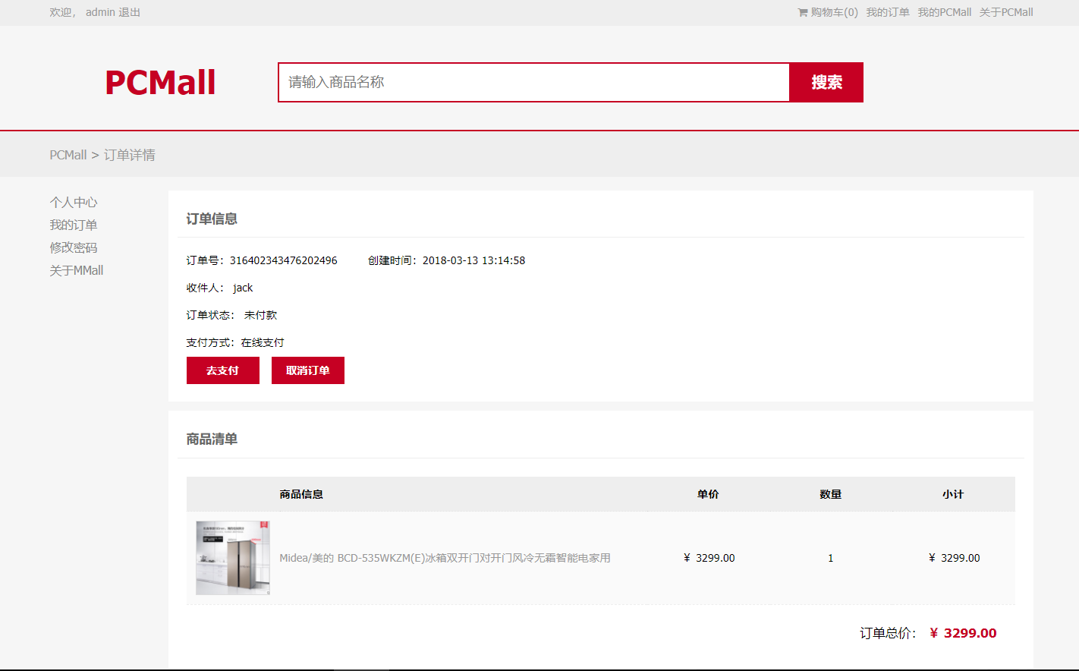Click the 单价 column header
The height and width of the screenshot is (671, 1079).
(708, 494)
